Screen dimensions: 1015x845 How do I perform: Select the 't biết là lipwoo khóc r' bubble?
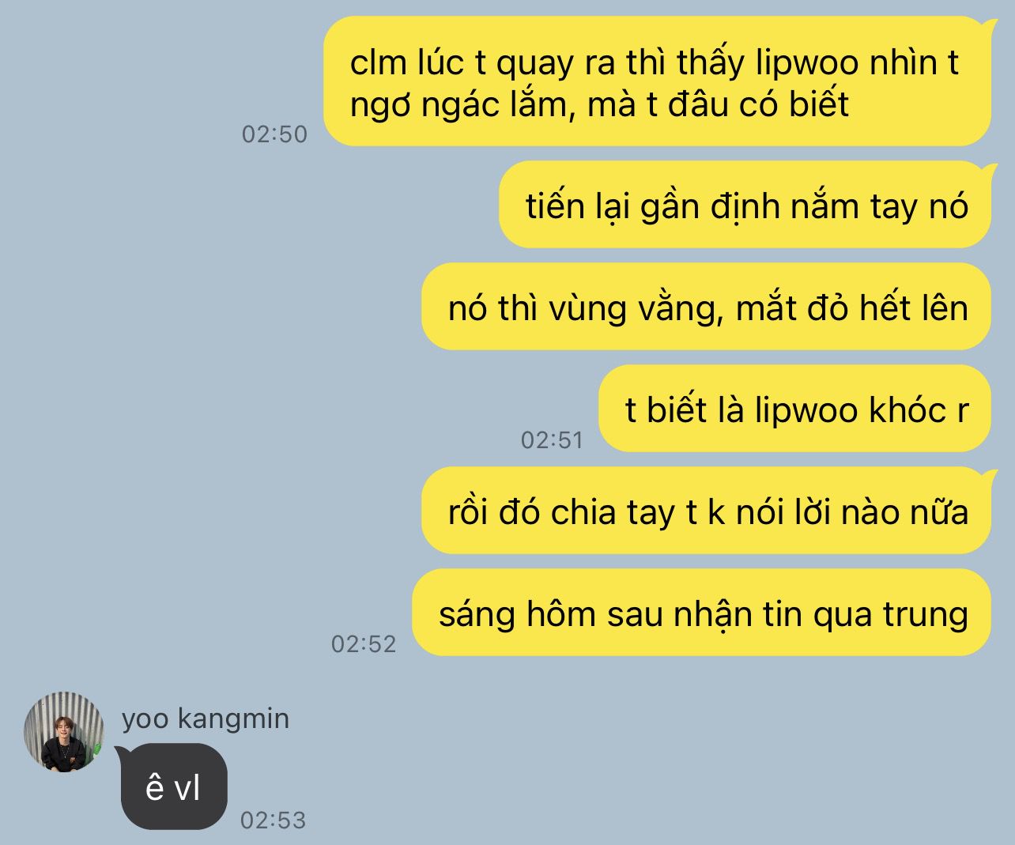click(x=795, y=409)
